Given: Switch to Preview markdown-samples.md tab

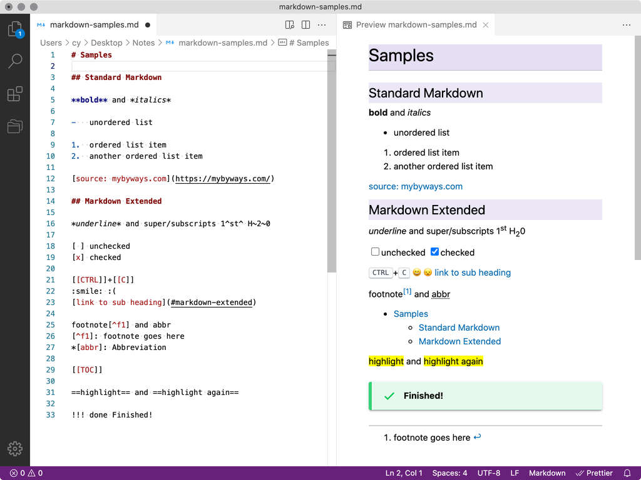Looking at the screenshot, I should click(x=416, y=25).
